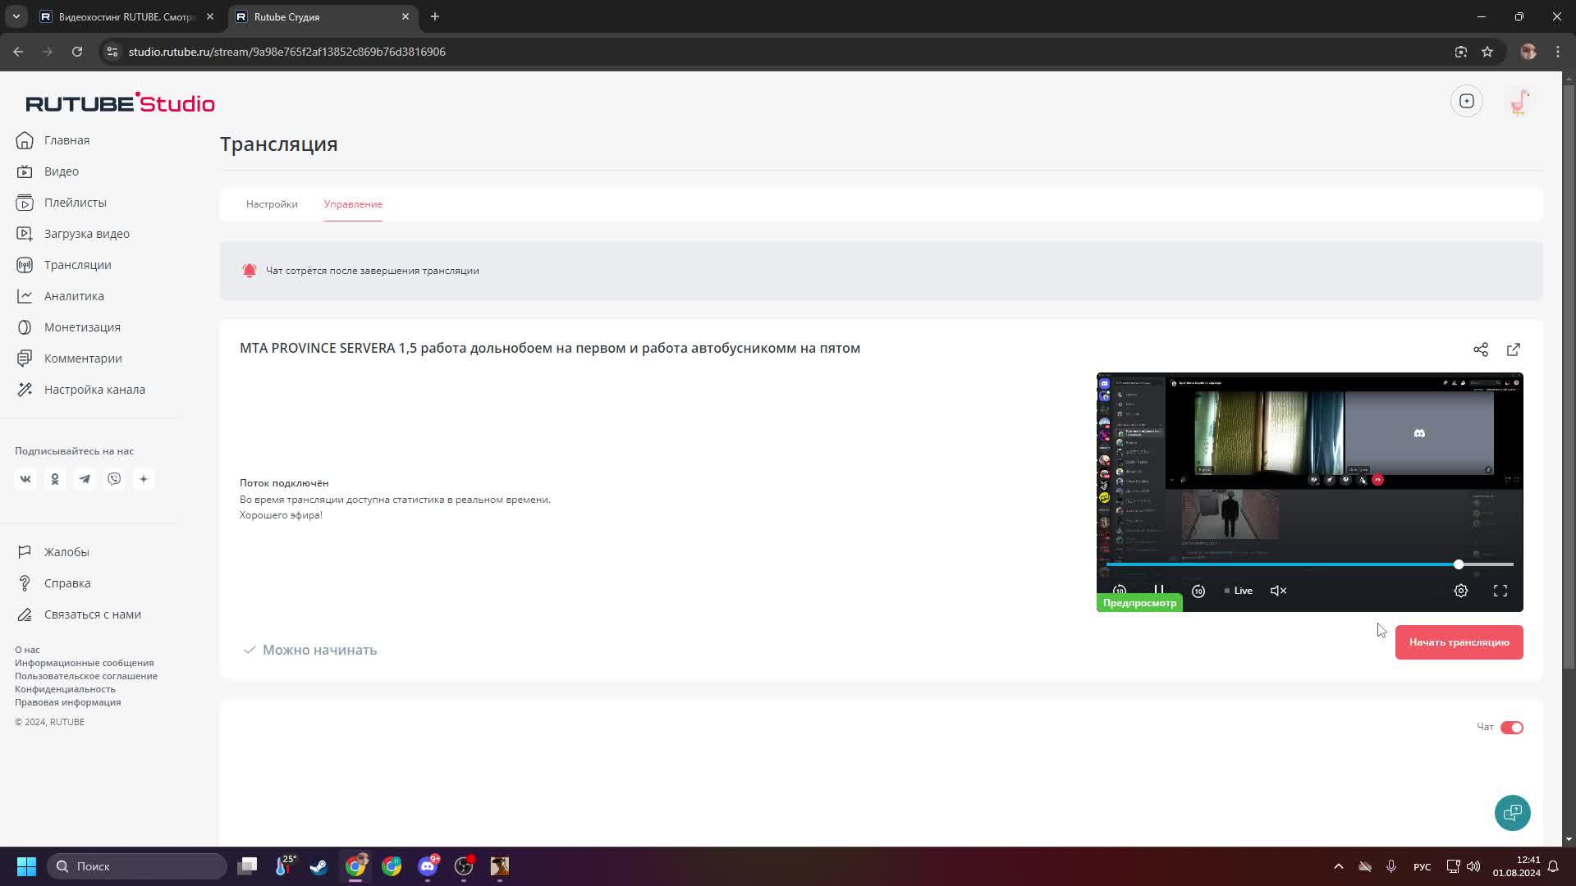Click the add video plus icon in header
The height and width of the screenshot is (886, 1576).
[1467, 101]
